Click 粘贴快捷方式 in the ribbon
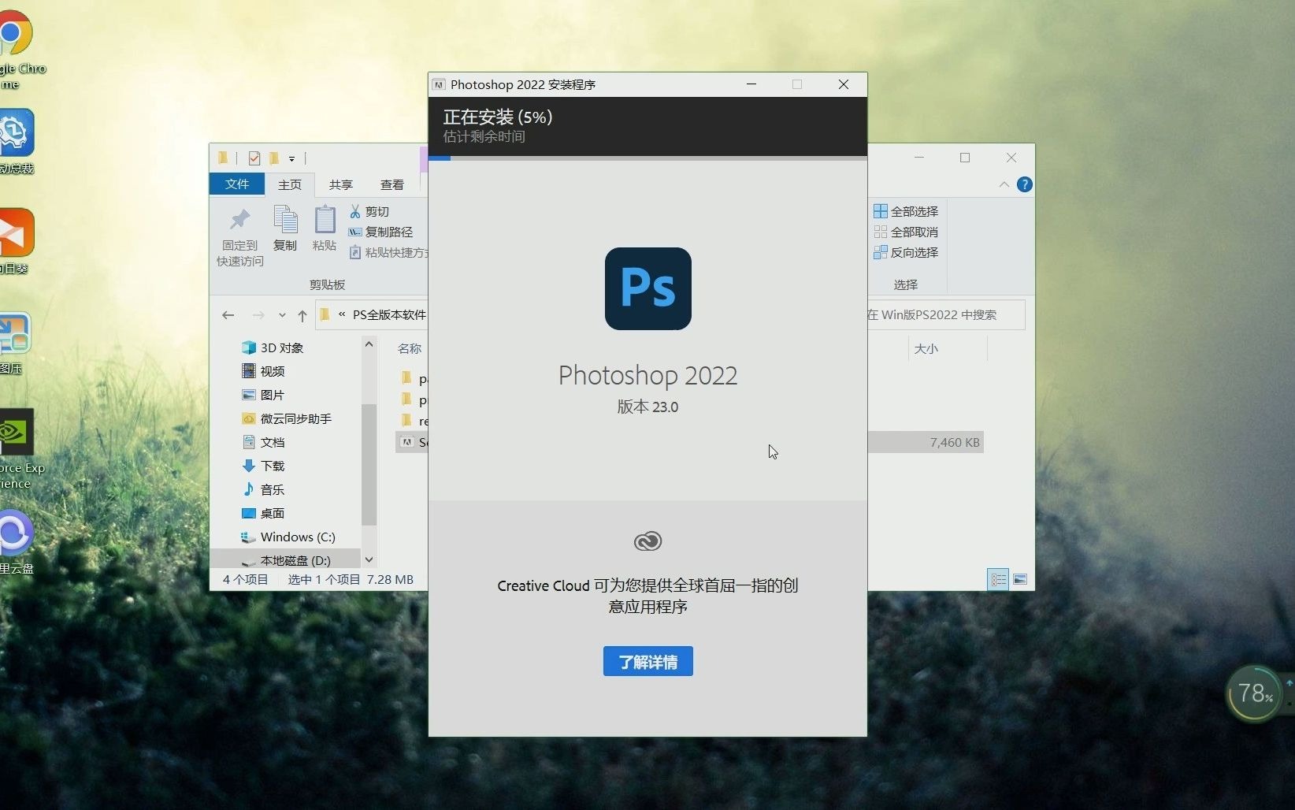The height and width of the screenshot is (810, 1295). [x=388, y=252]
